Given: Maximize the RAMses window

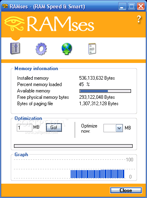Looking at the screenshot, I should (x=131, y=6).
